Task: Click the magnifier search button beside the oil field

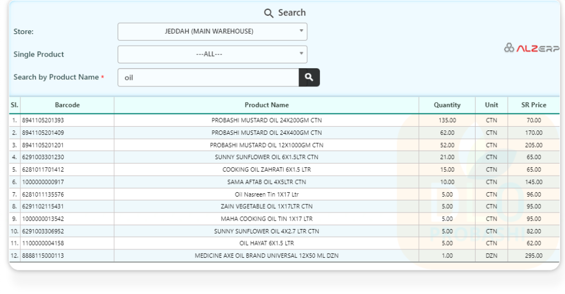Action: pos(309,77)
